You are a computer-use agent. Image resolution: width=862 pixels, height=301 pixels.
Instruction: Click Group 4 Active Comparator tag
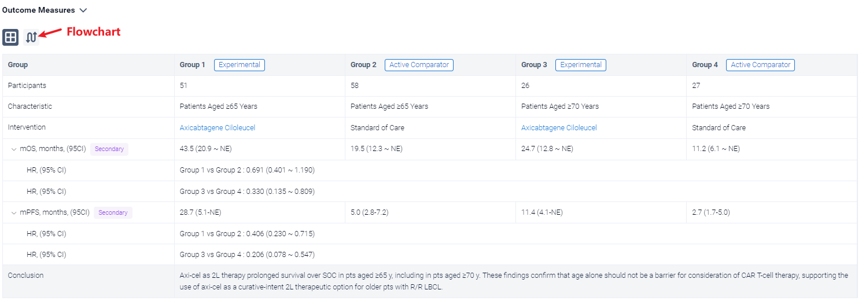[x=760, y=65]
